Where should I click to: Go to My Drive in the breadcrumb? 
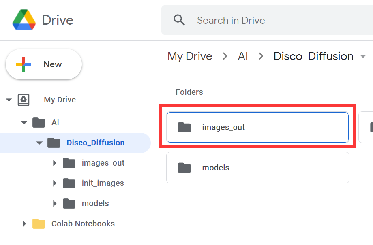click(190, 56)
